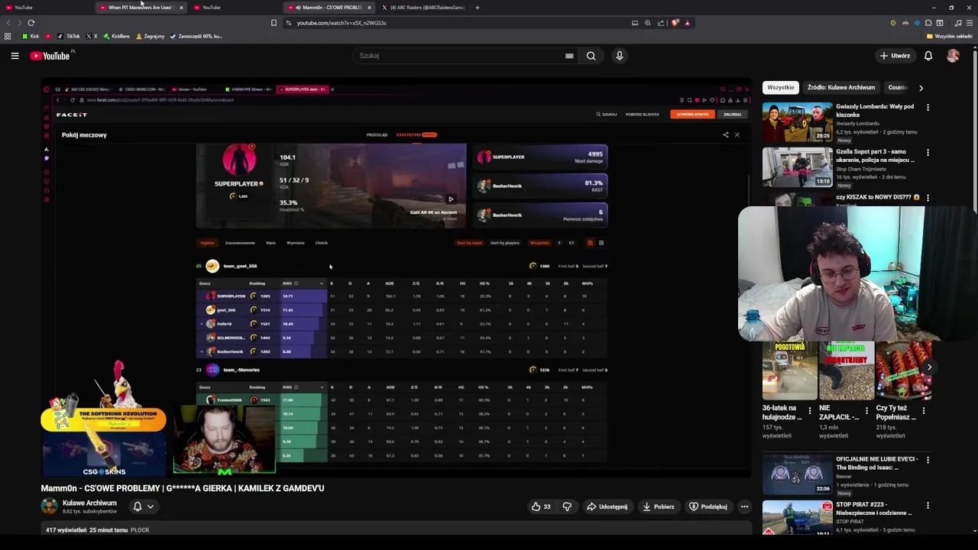
Task: Open STOP PIRAT #223 video thumbnail
Action: [797, 517]
